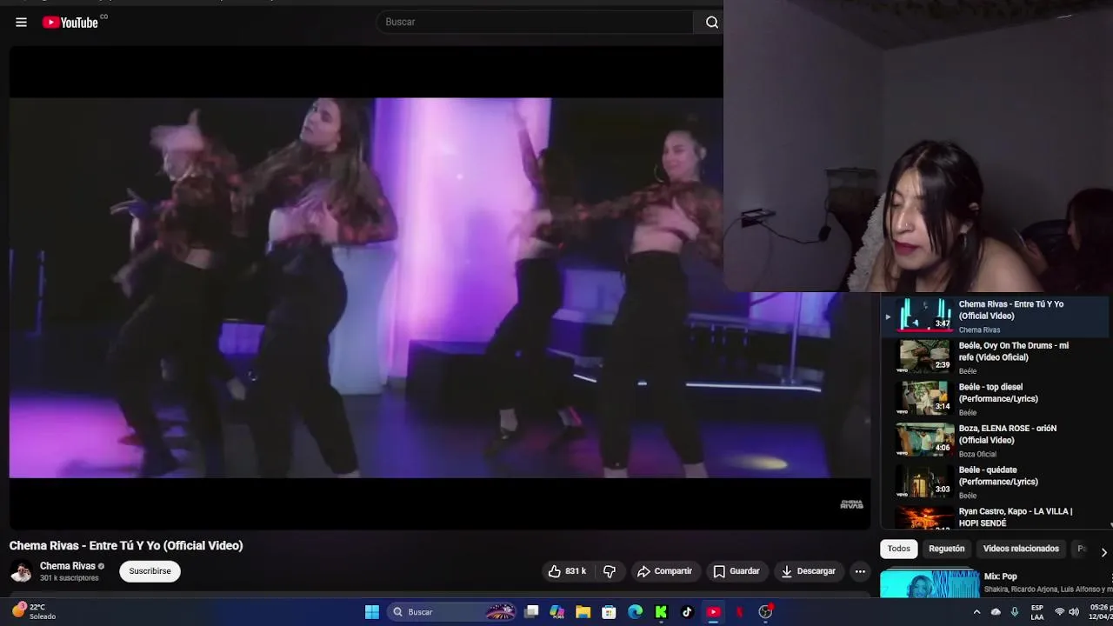Open Microsoft Edge from the taskbar
The width and height of the screenshot is (1113, 626).
[636, 612]
